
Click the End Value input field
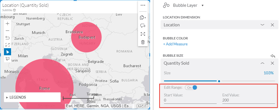(x=249, y=100)
